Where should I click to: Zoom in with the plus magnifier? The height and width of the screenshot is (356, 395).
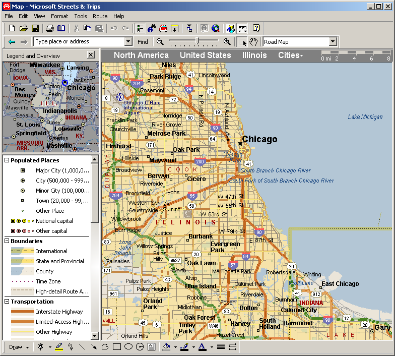click(x=227, y=41)
